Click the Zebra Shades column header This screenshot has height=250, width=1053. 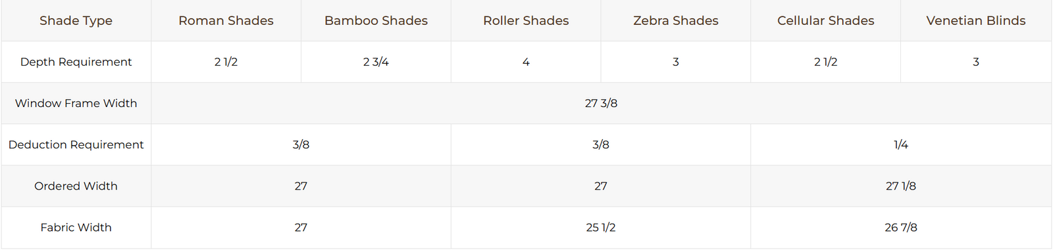click(676, 20)
